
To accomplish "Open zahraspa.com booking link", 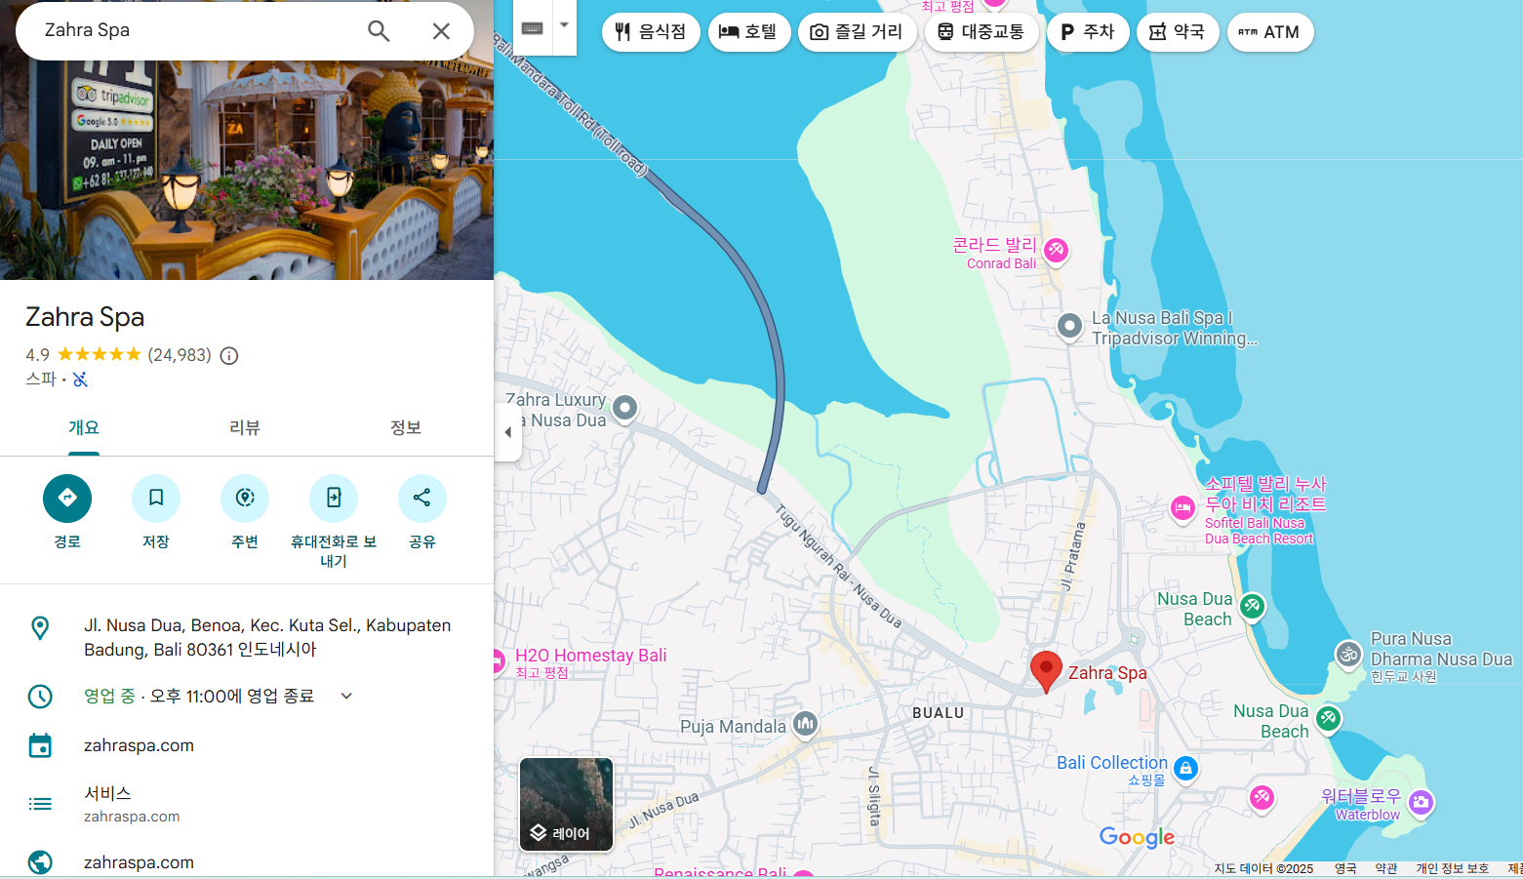I will pos(139,745).
